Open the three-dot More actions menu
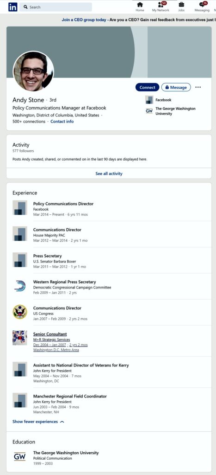Viewport: 216px width, 475px height. point(198,87)
